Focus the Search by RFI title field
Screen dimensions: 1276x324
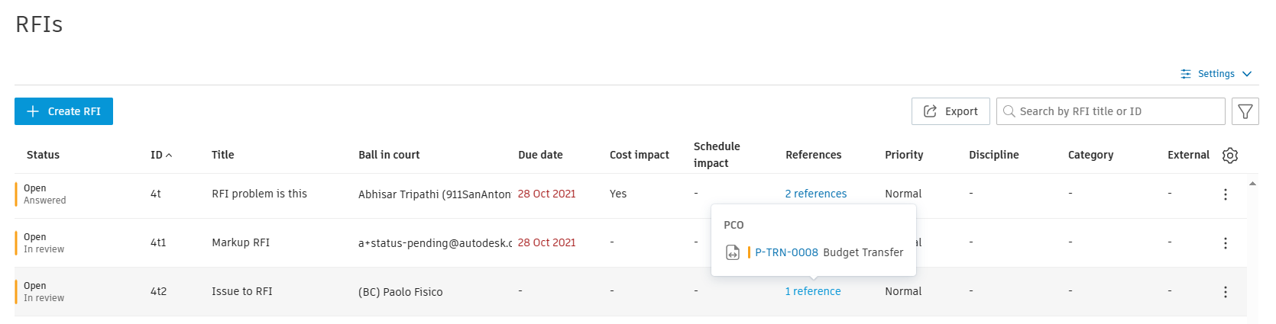point(1116,111)
